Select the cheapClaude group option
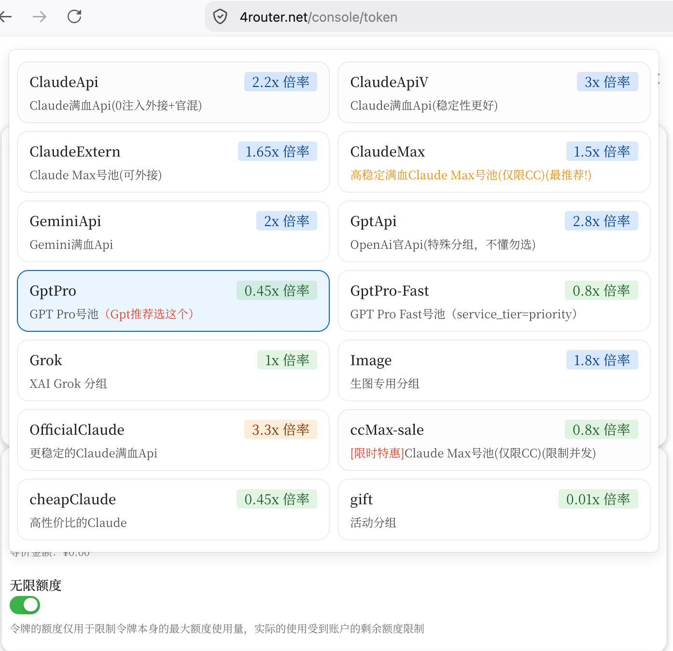The height and width of the screenshot is (651, 673). (173, 509)
